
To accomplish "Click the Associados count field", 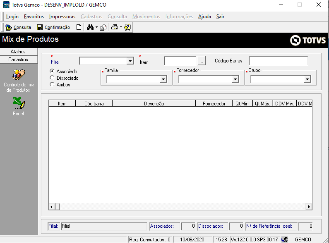I will (x=188, y=226).
